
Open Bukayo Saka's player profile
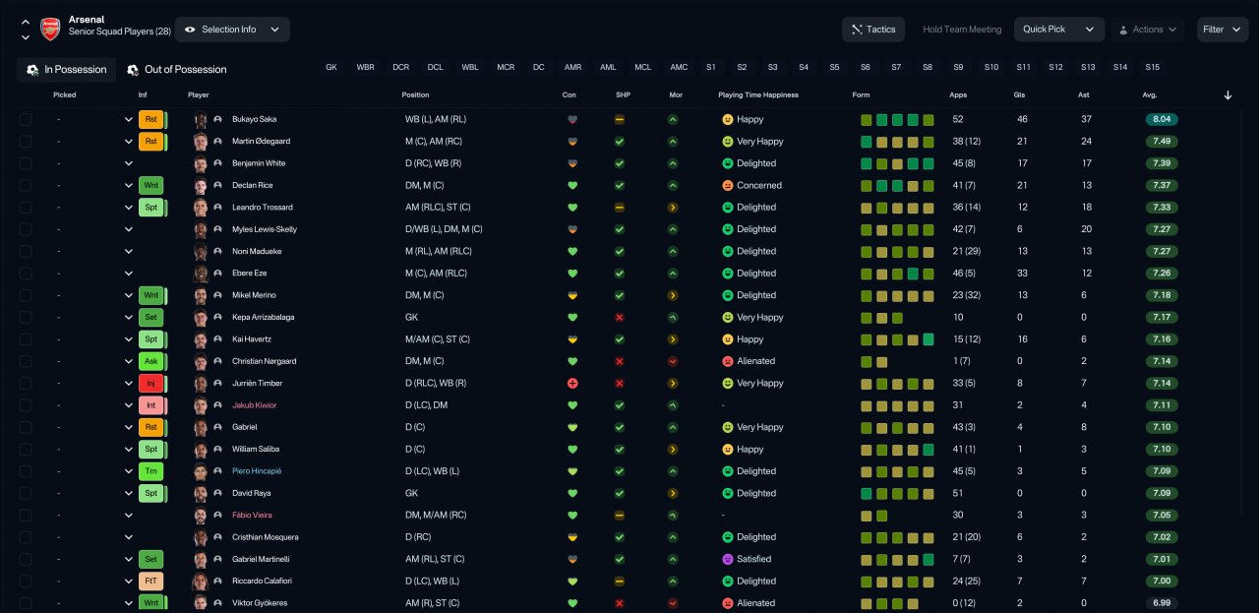tap(254, 119)
